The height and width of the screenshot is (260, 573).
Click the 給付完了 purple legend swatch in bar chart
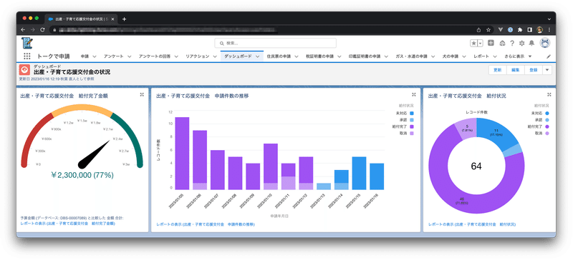[412, 126]
